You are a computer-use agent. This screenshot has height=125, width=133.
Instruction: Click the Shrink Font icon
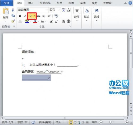[x=56, y=21]
